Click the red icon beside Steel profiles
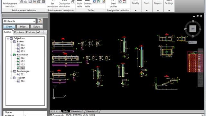 [125, 1]
